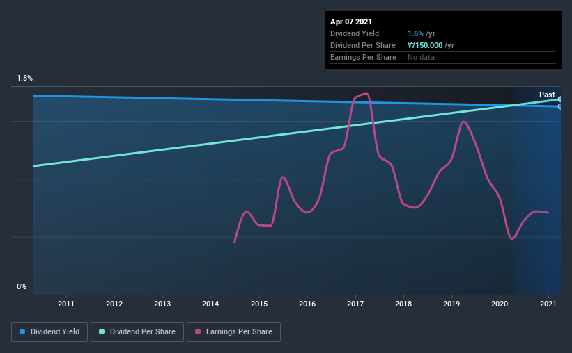Viewport: 572px width, 353px height.
Task: Select the 2021 label on the x-axis
Action: coord(548,304)
